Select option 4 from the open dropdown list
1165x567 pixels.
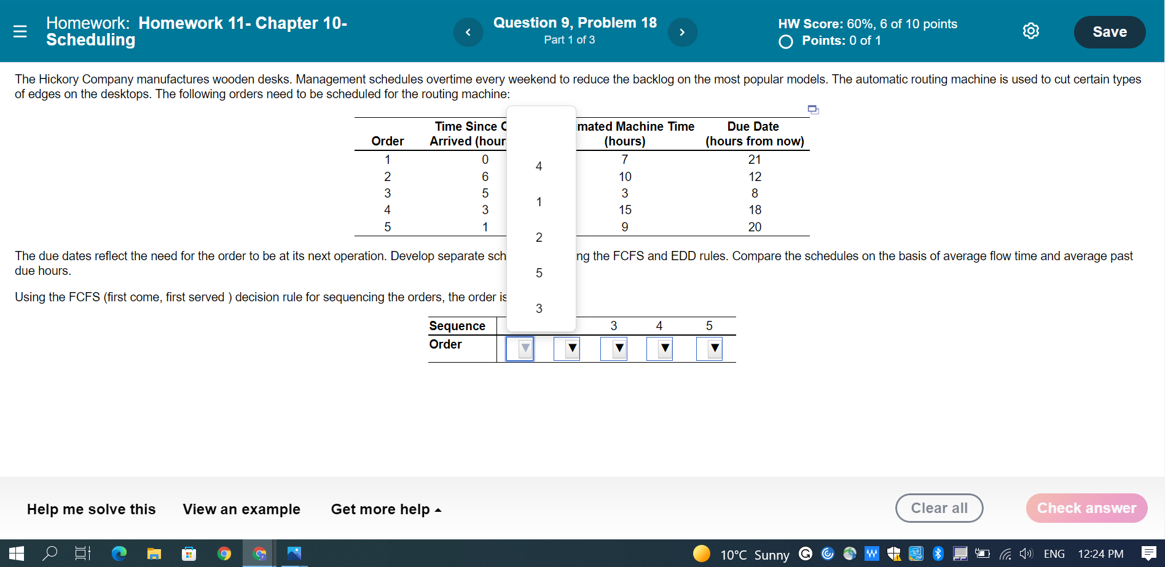point(539,166)
